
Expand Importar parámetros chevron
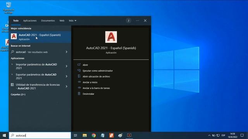pyautogui.click(x=67, y=66)
